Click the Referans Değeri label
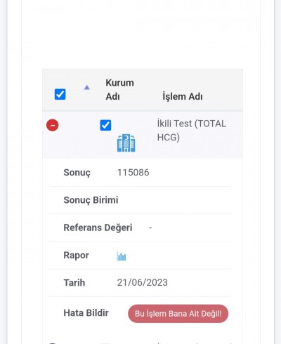This screenshot has height=344, width=281. pos(98,227)
